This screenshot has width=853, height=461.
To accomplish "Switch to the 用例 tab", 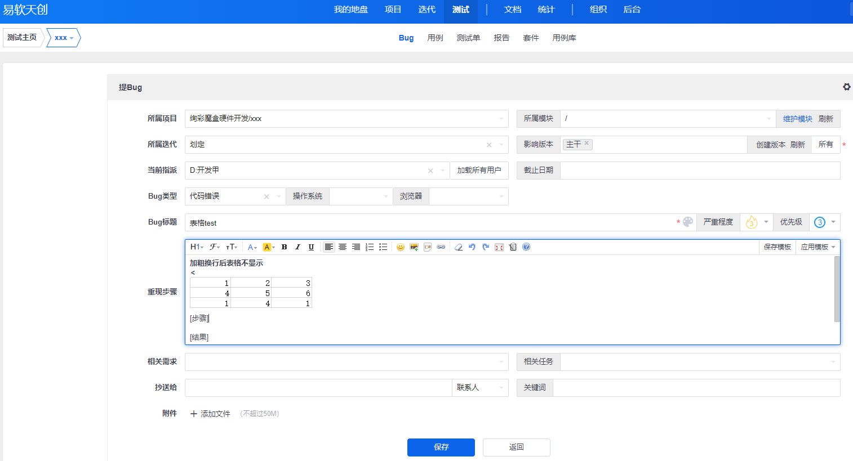I will [x=435, y=38].
